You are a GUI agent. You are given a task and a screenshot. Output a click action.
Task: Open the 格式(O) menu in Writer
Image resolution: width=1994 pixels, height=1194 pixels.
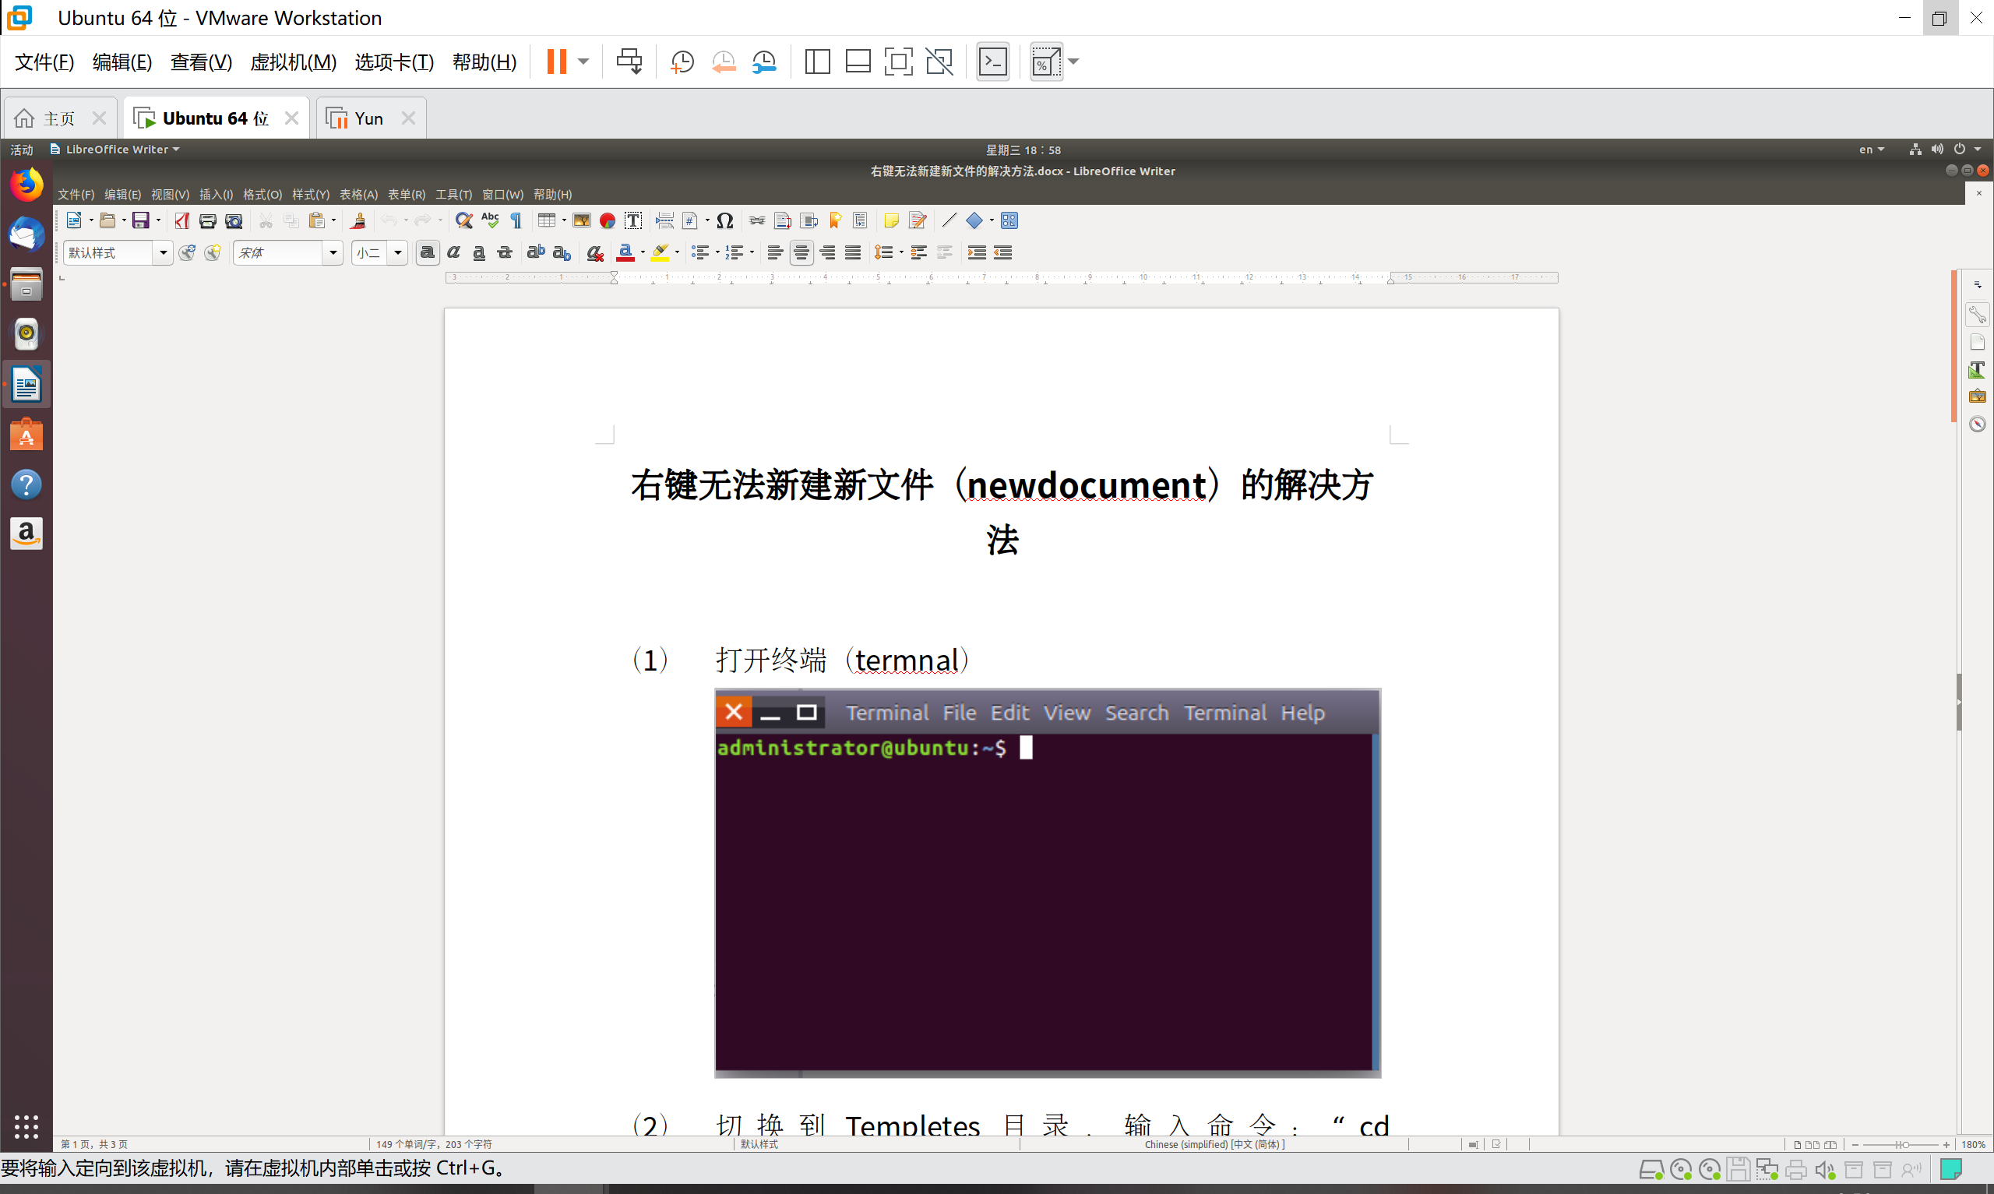click(x=262, y=195)
